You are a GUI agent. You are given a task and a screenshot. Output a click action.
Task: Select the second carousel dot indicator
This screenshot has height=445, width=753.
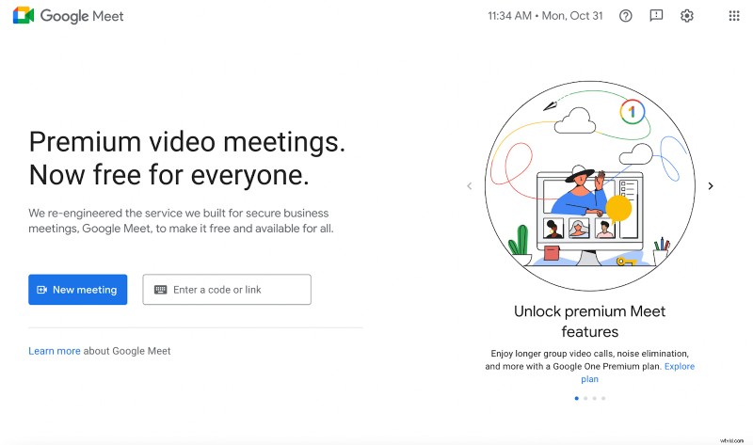click(585, 399)
